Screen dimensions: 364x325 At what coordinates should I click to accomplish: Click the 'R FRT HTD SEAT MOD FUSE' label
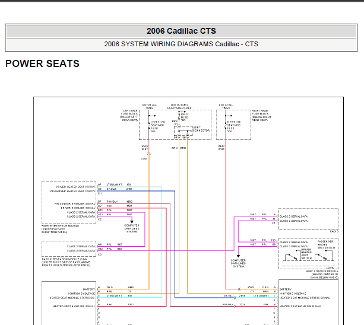pyautogui.click(x=234, y=126)
